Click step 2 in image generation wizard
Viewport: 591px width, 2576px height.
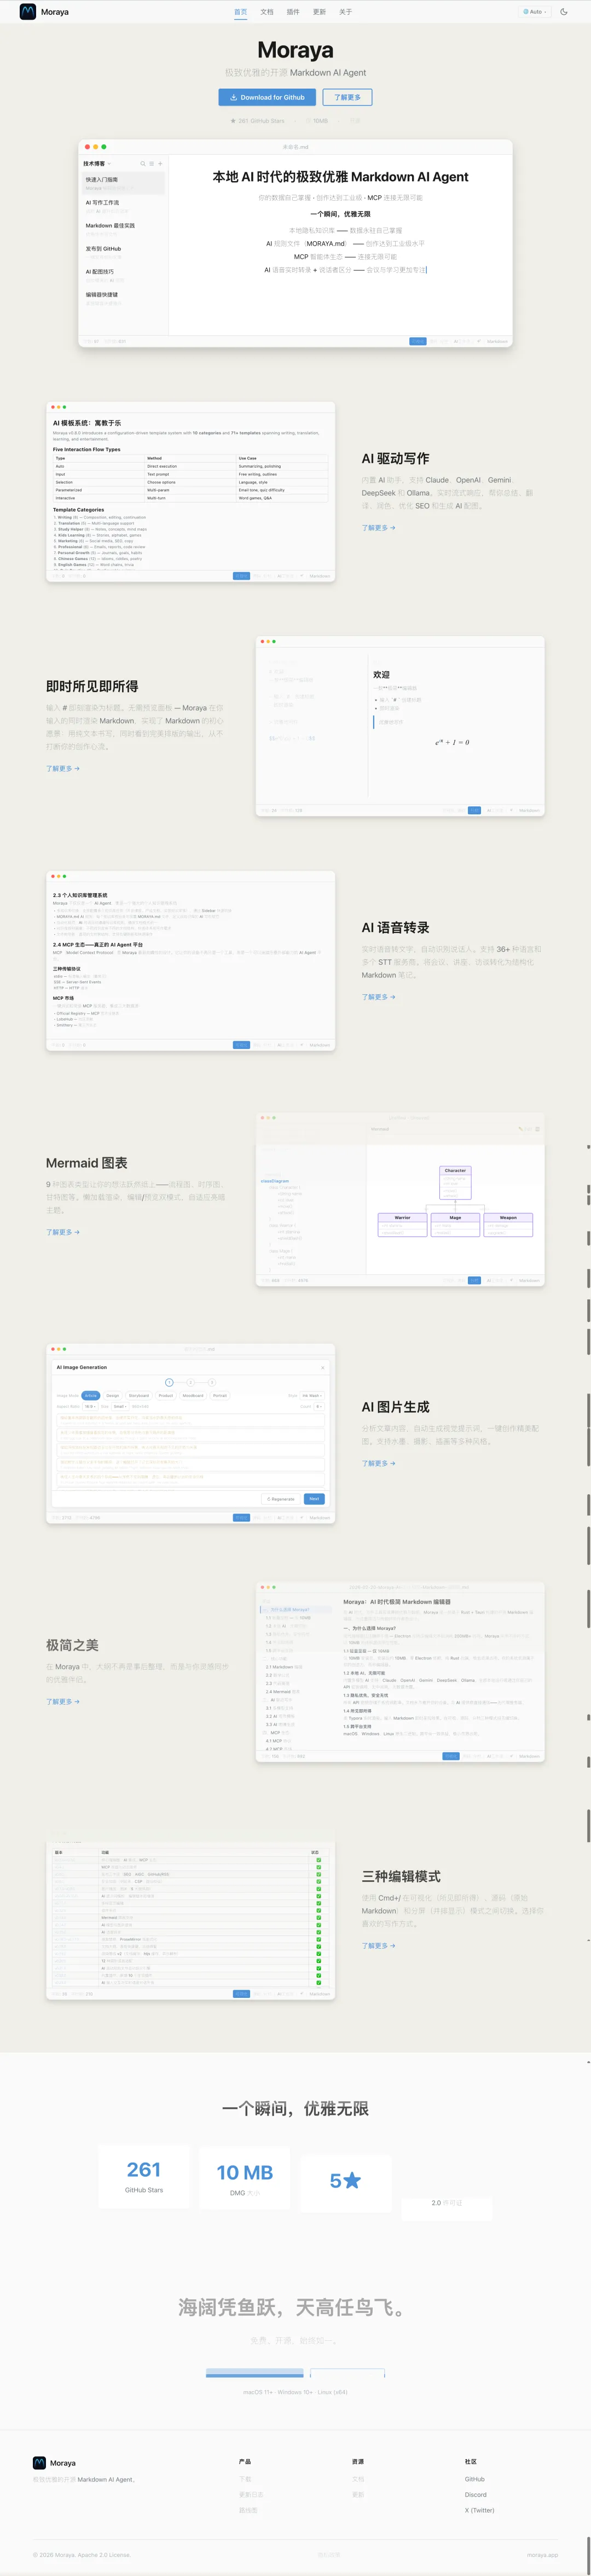click(x=190, y=1382)
